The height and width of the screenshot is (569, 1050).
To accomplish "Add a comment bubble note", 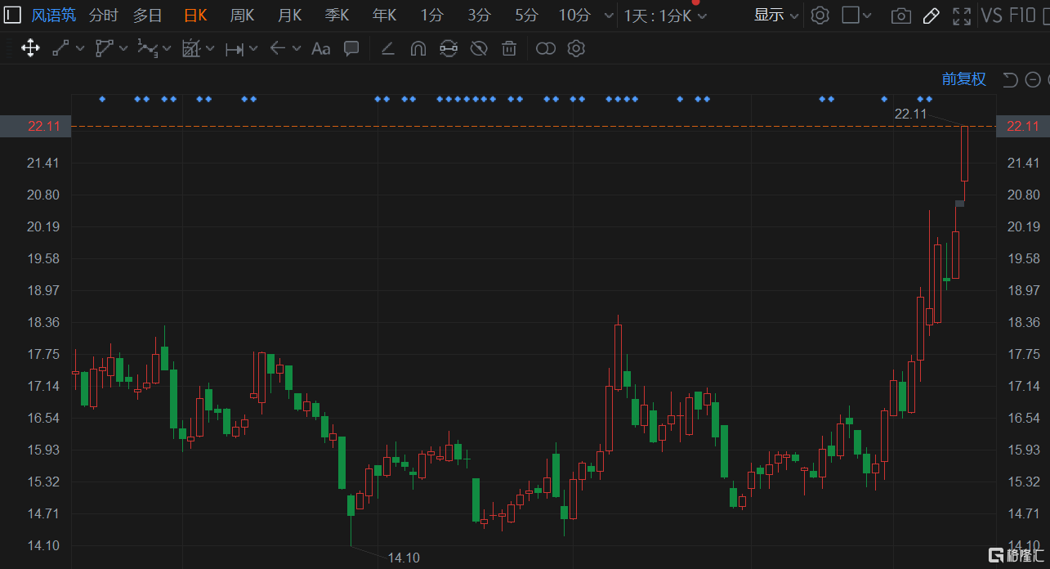I will coord(351,48).
